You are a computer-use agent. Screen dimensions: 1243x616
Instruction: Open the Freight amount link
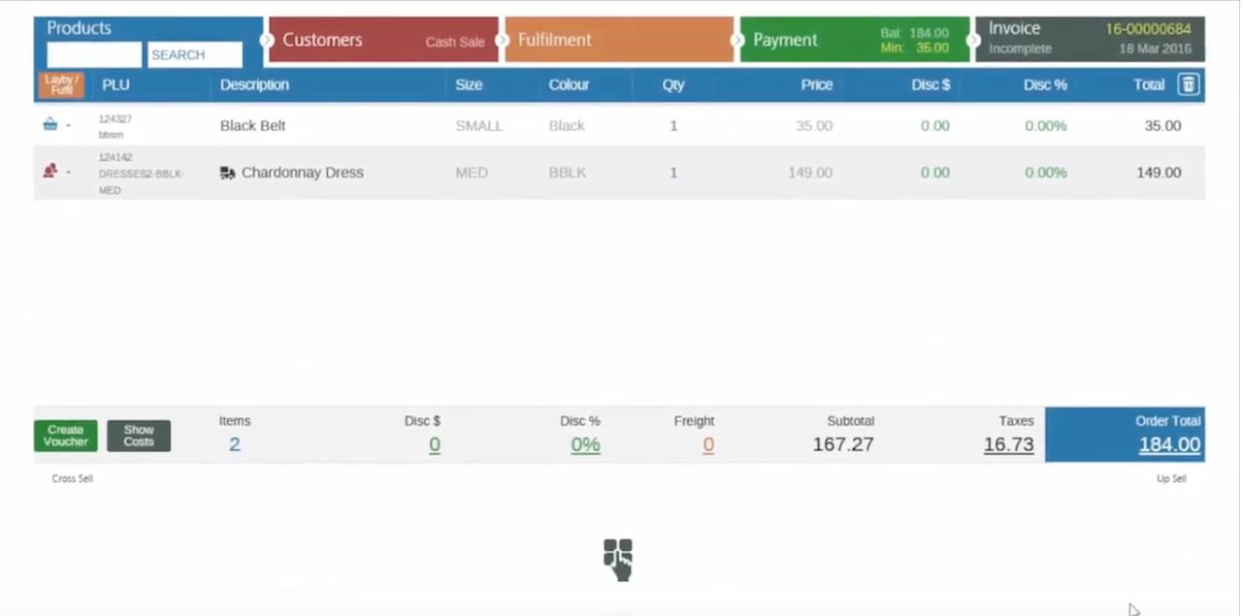coord(707,443)
